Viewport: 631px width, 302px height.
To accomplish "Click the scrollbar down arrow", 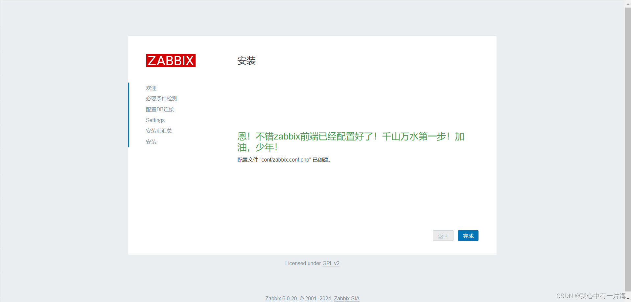I will (x=628, y=298).
